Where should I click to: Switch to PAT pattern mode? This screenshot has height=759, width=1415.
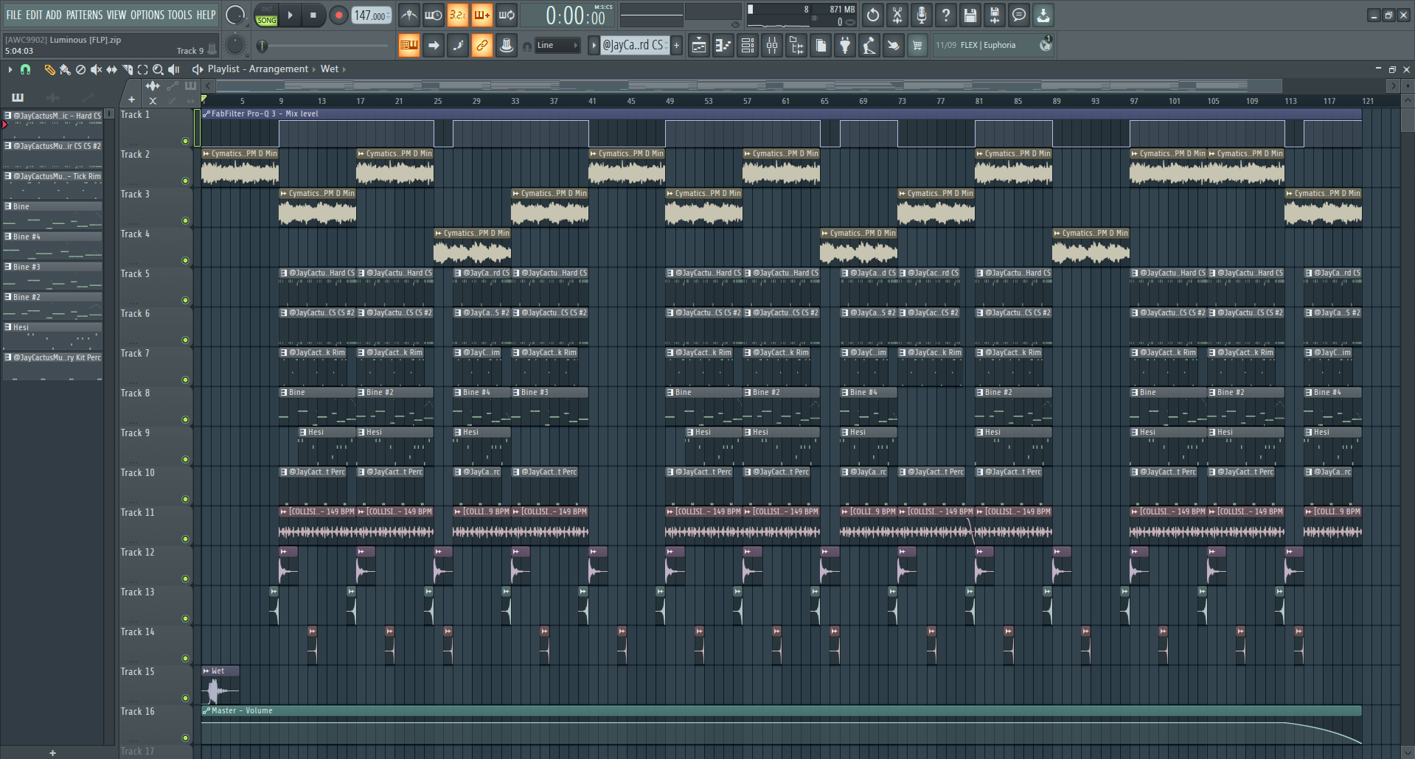coord(267,10)
